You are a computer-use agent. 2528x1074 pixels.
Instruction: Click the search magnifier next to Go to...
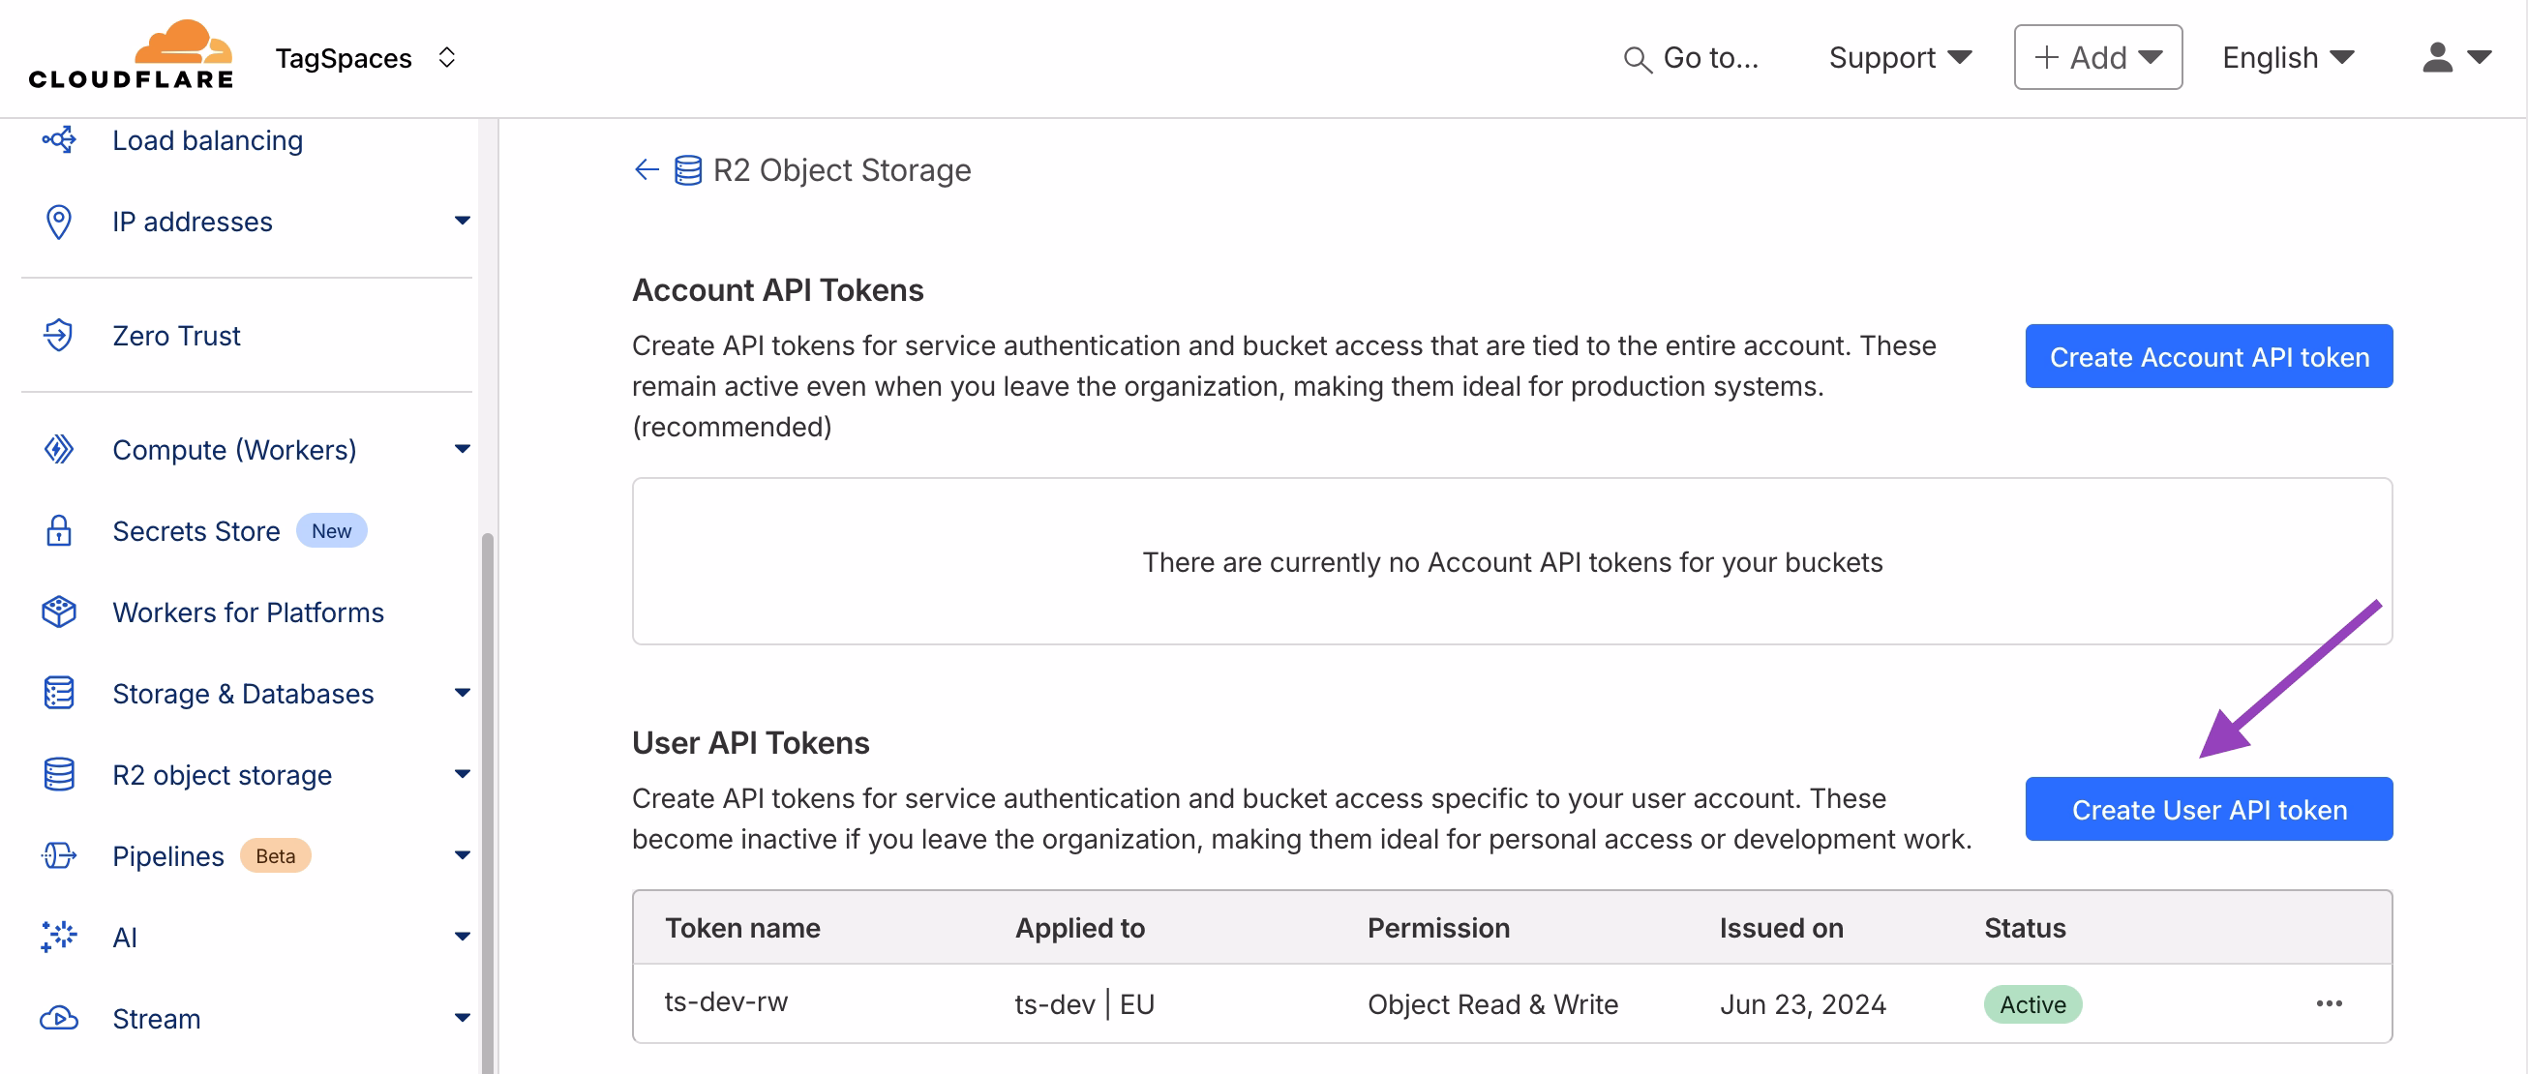click(x=1637, y=58)
